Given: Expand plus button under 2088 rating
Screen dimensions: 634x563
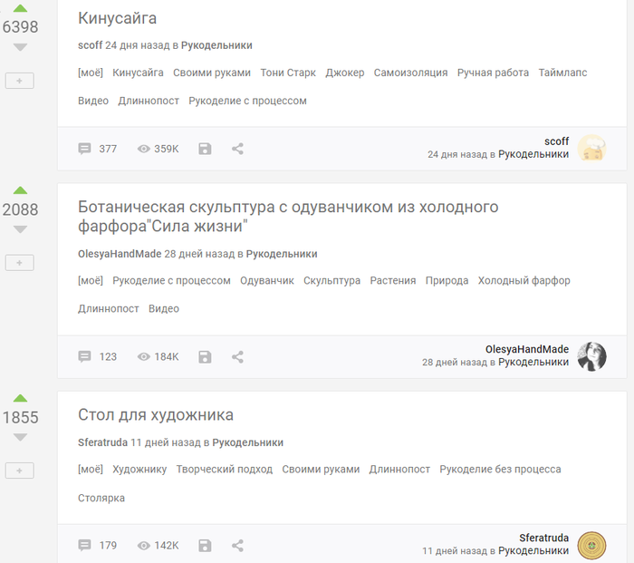Looking at the screenshot, I should [x=20, y=262].
